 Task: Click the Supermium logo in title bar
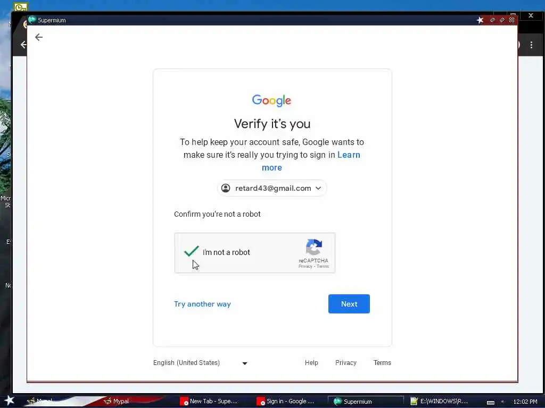point(32,20)
